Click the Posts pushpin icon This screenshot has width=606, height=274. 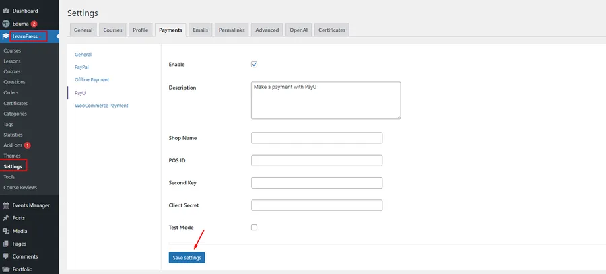click(x=6, y=218)
